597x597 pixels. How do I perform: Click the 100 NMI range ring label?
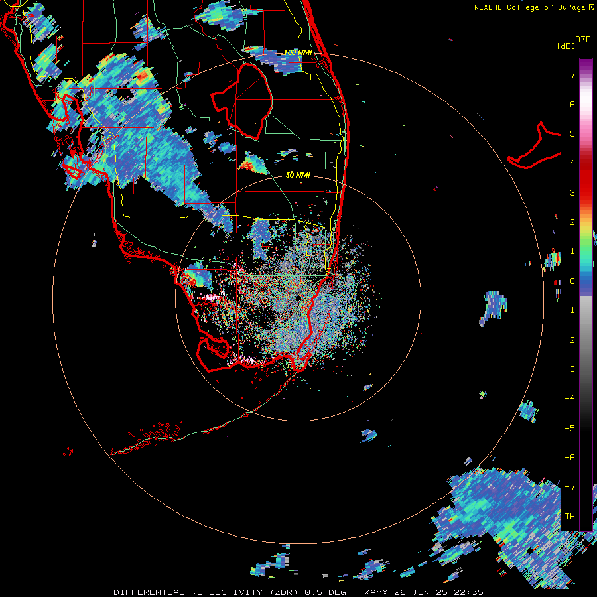click(298, 52)
